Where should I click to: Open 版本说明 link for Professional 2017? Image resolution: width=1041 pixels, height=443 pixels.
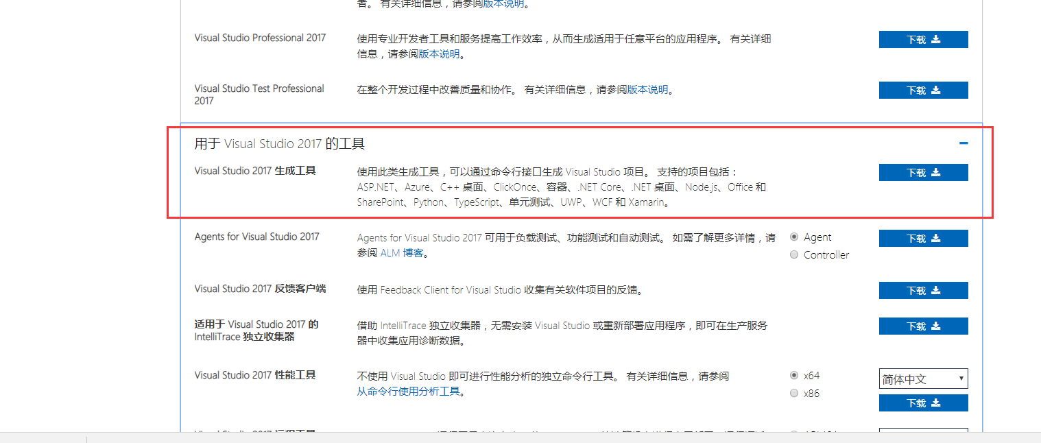coord(440,54)
